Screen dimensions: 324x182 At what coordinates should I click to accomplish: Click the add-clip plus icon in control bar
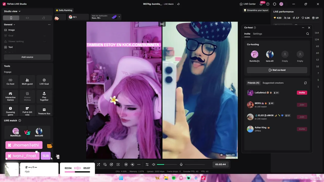[x=118, y=165]
